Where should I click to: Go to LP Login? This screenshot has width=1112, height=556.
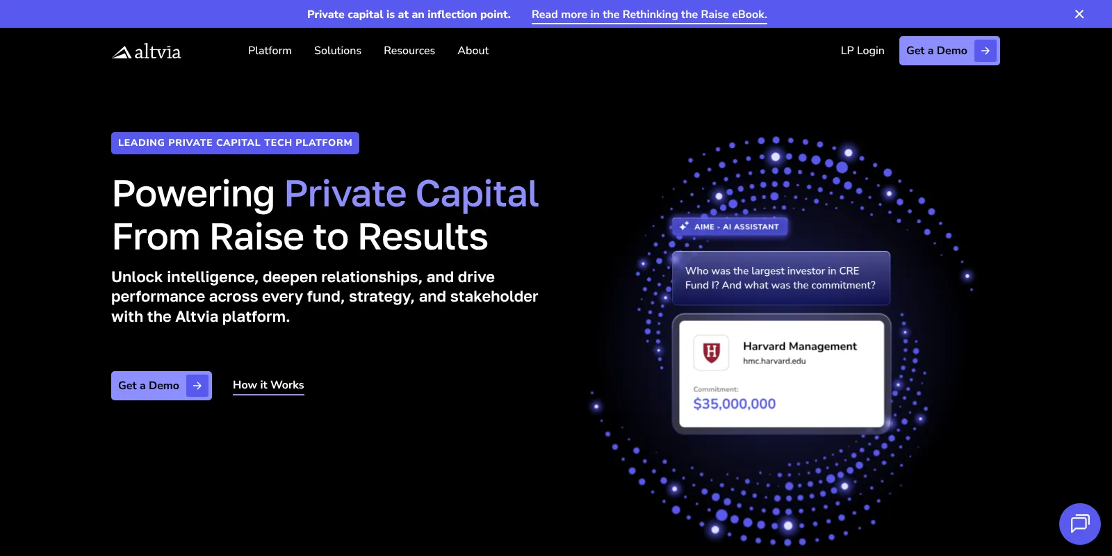(862, 51)
